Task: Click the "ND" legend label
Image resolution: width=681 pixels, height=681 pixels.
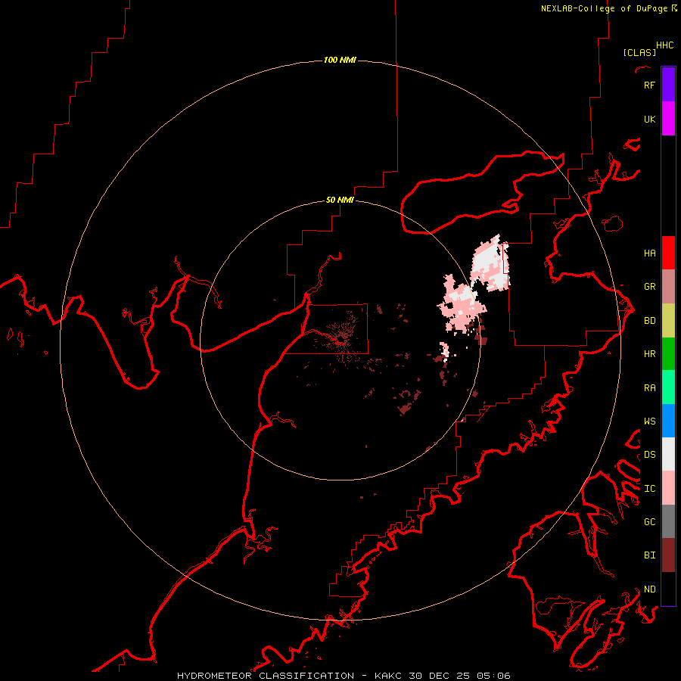Action: point(650,589)
